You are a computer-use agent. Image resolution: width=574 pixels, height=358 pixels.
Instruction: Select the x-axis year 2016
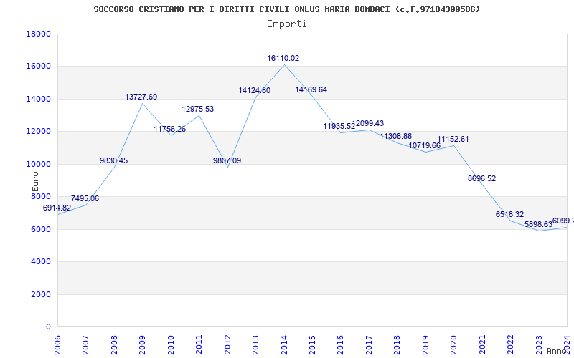(340, 344)
